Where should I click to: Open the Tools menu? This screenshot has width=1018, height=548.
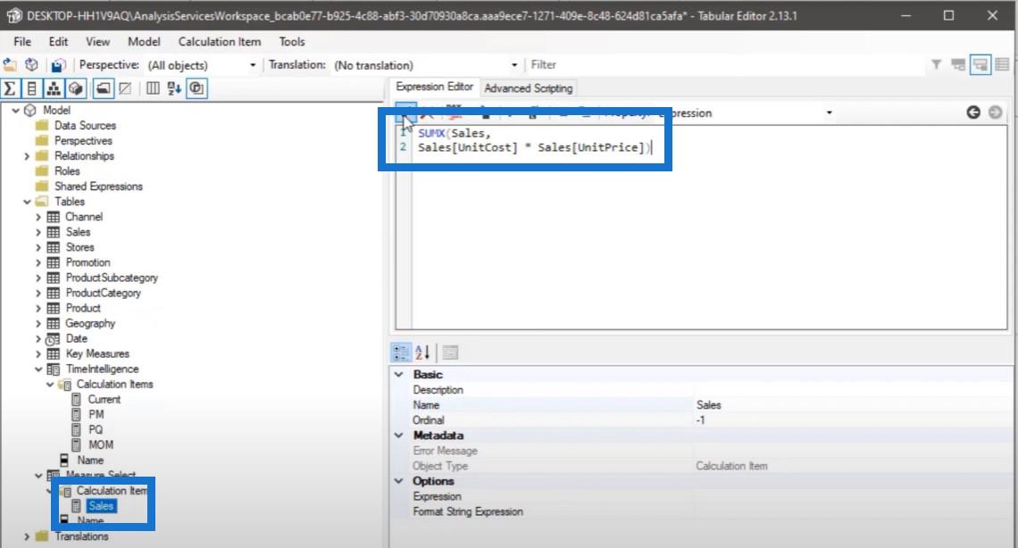pyautogui.click(x=291, y=42)
